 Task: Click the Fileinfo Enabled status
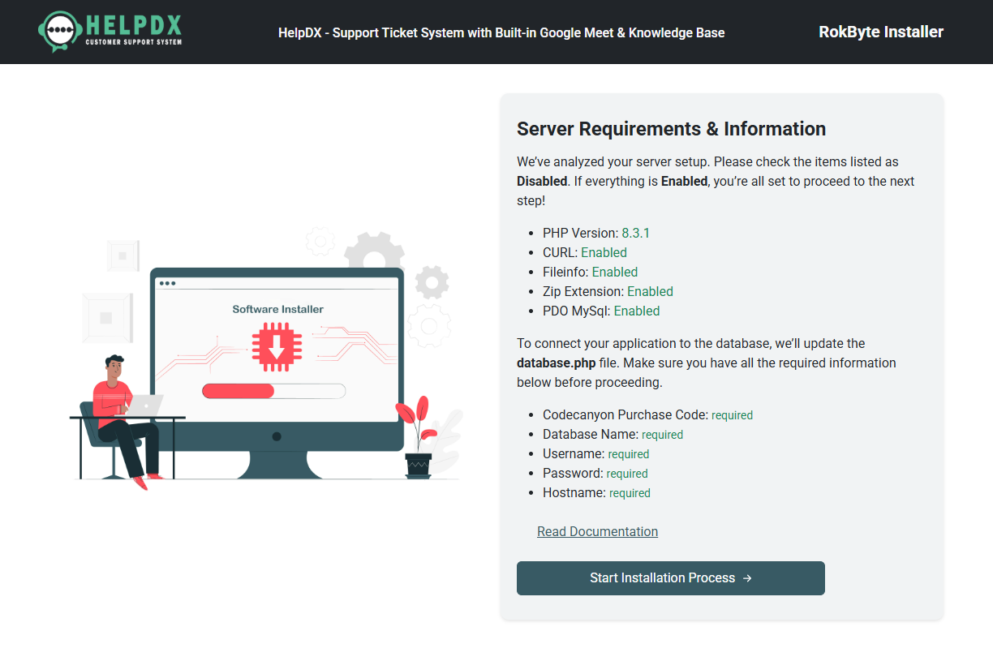point(615,272)
